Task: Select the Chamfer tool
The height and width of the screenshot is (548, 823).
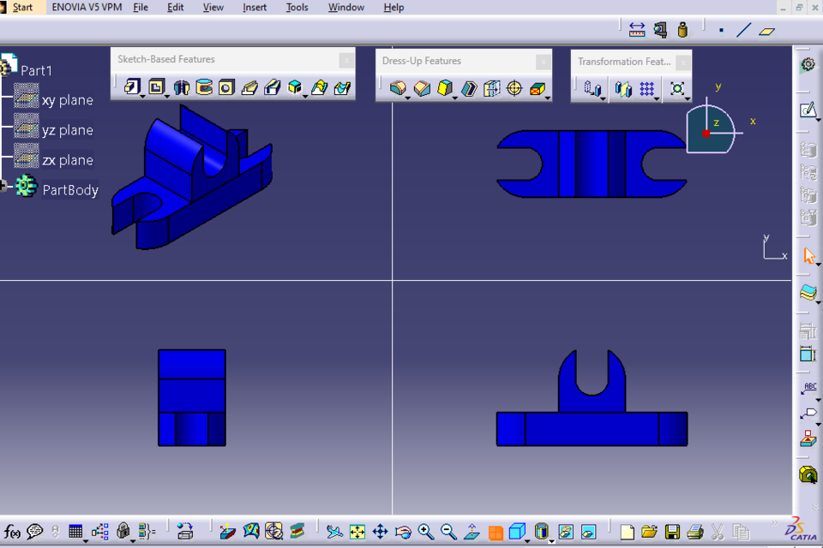Action: coord(421,87)
